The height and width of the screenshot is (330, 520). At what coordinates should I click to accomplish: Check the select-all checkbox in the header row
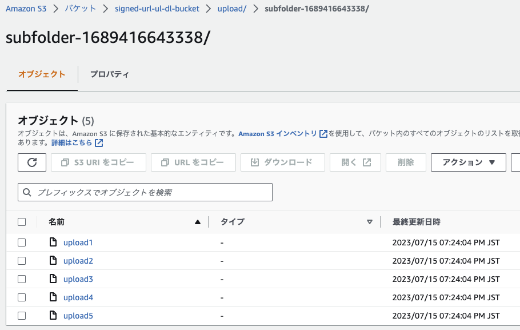click(22, 221)
